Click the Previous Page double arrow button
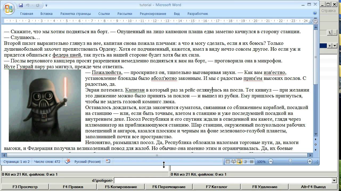Image resolution: width=341 pixels, height=191 pixels. tap(316, 139)
